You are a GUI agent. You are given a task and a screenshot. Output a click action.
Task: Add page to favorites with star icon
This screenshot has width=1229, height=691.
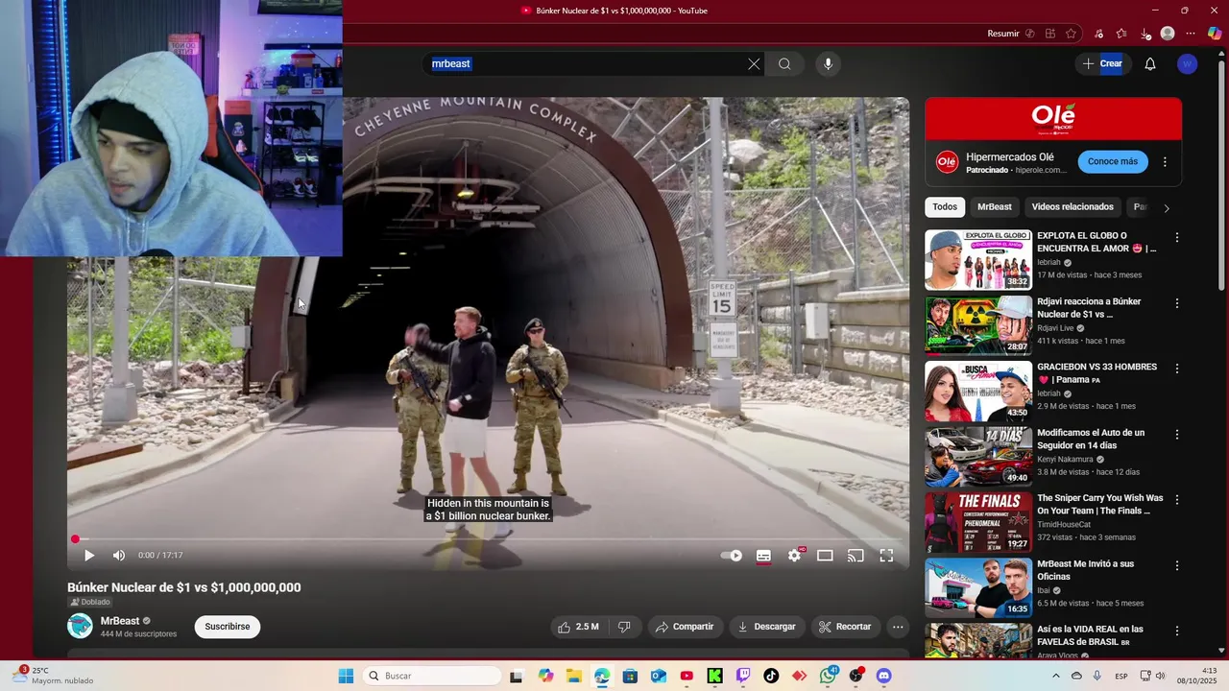[x=1072, y=34]
